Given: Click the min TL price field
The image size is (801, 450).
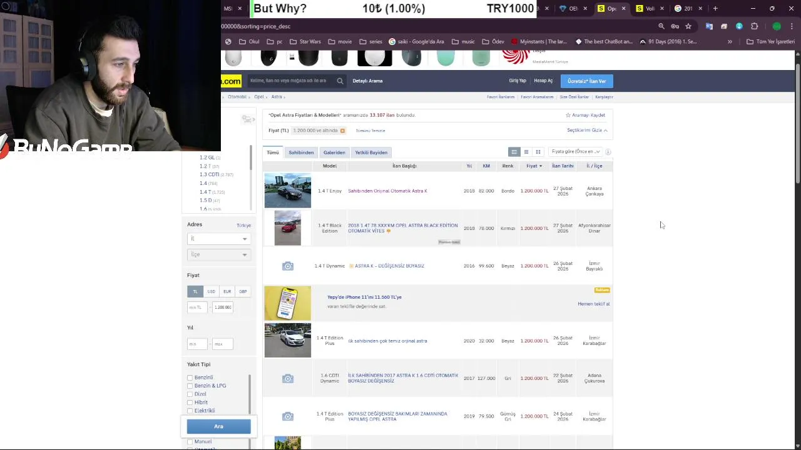Looking at the screenshot, I should coord(197,307).
